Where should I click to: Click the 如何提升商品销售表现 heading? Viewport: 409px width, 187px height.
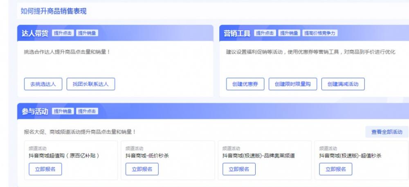pyautogui.click(x=54, y=11)
